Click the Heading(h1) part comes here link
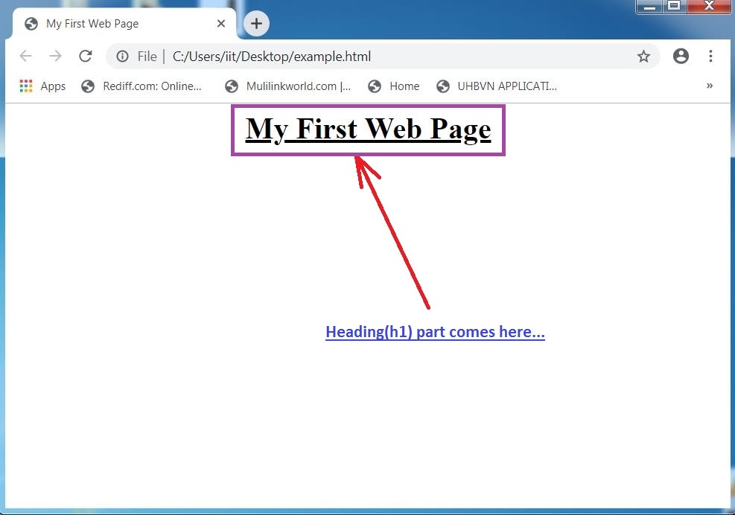This screenshot has width=735, height=515. (x=435, y=332)
